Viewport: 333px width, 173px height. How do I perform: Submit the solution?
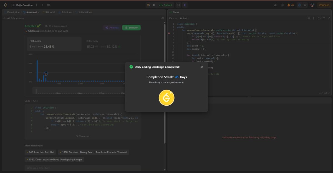(x=166, y=5)
